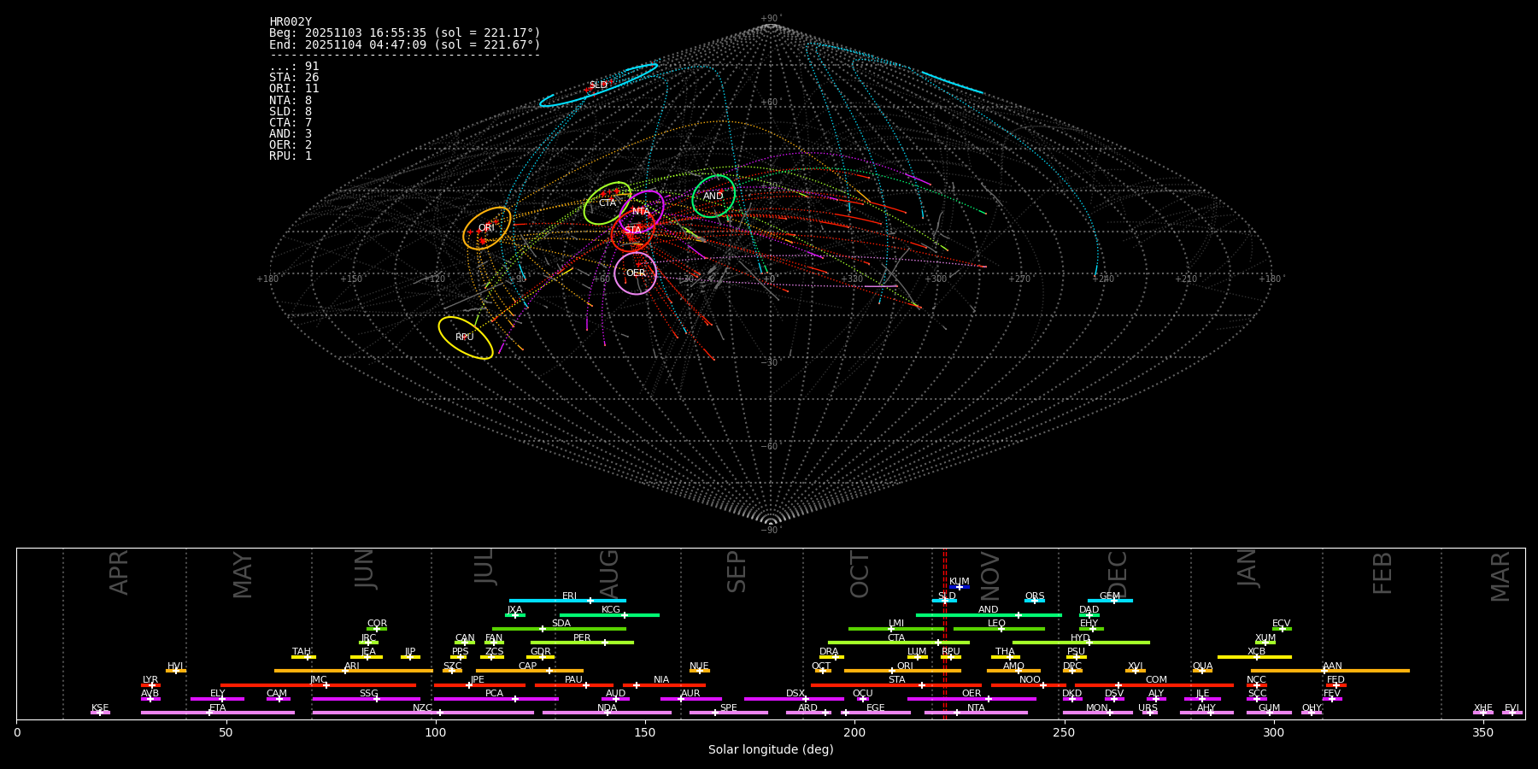Select the 'STA: 26' count entry
Image resolution: width=1538 pixels, height=769 pixels.
[x=294, y=78]
